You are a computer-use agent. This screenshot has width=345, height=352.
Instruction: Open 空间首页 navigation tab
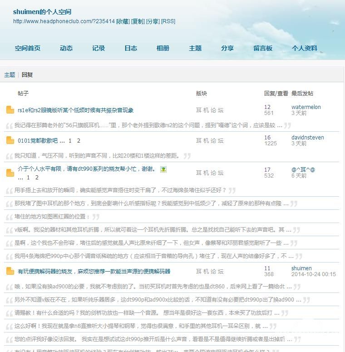[28, 48]
